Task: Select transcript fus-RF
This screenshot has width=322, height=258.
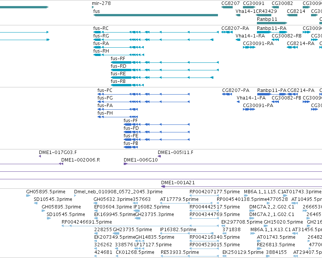Action: (x=165, y=62)
